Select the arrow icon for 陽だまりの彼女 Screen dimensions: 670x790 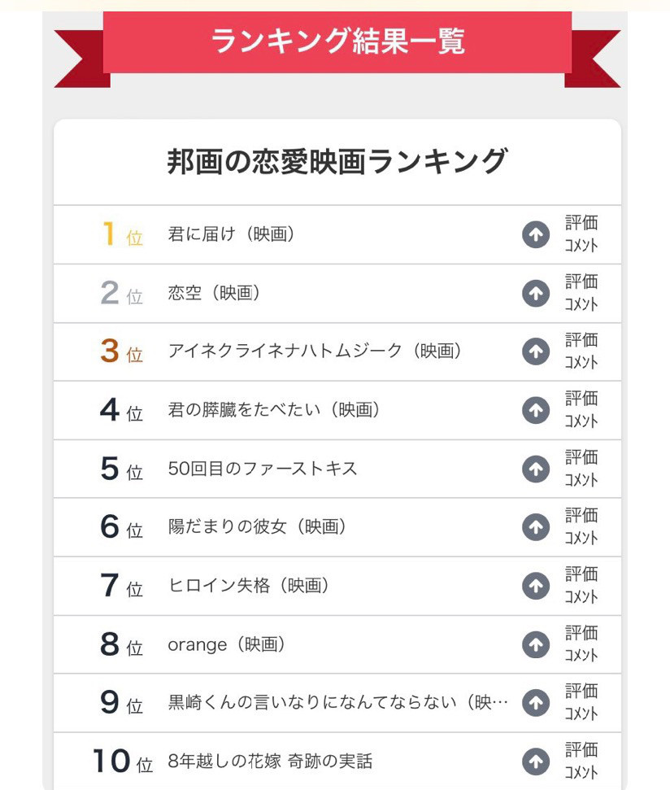(535, 528)
